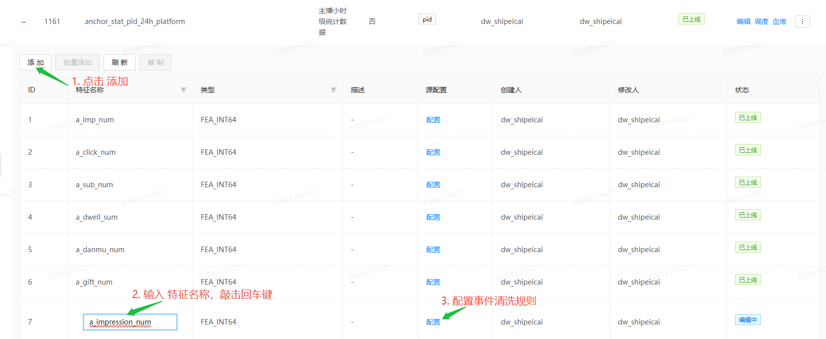The height and width of the screenshot is (339, 826).
Task: Open 配置 for the a_click_num feature
Action: 433,152
